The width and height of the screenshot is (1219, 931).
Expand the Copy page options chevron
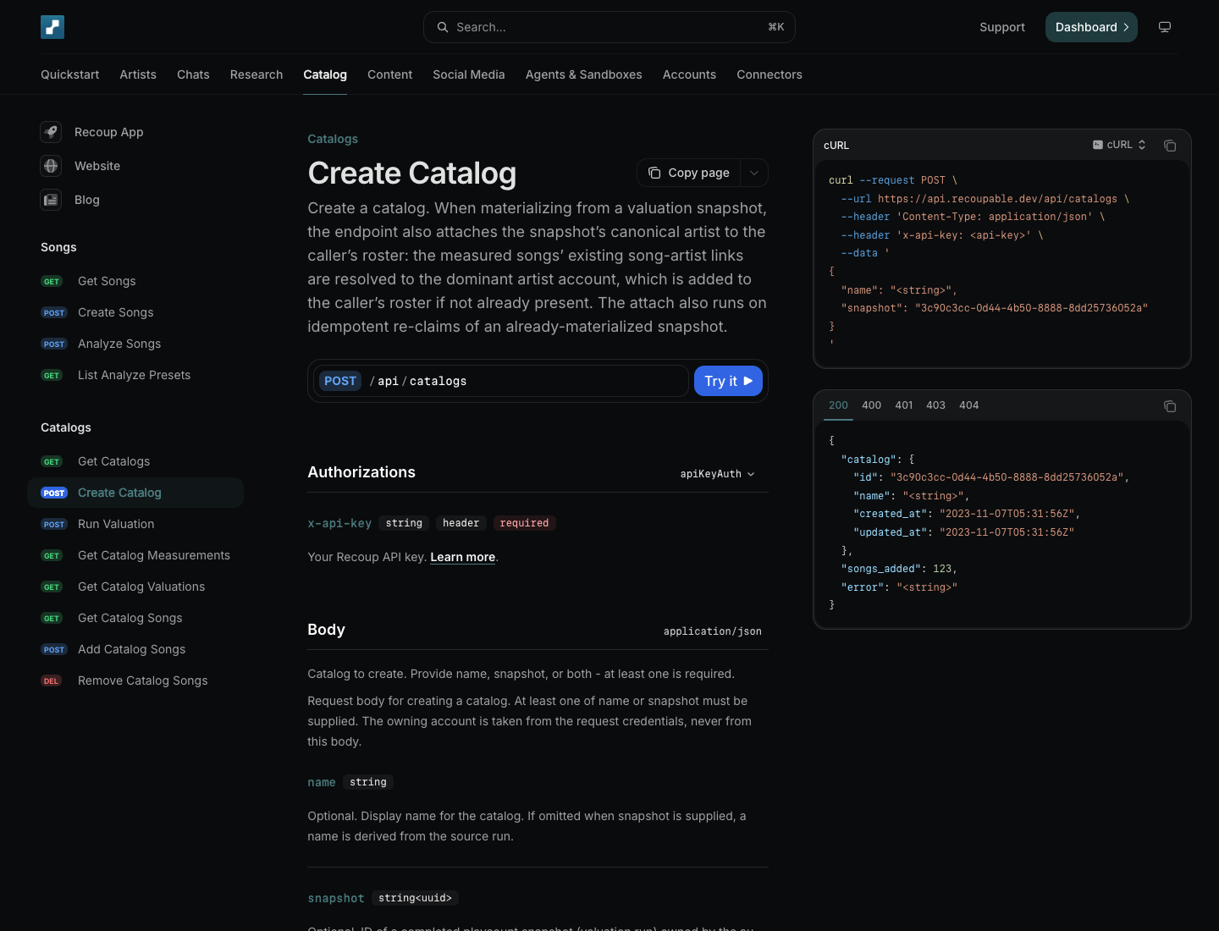[x=754, y=173]
